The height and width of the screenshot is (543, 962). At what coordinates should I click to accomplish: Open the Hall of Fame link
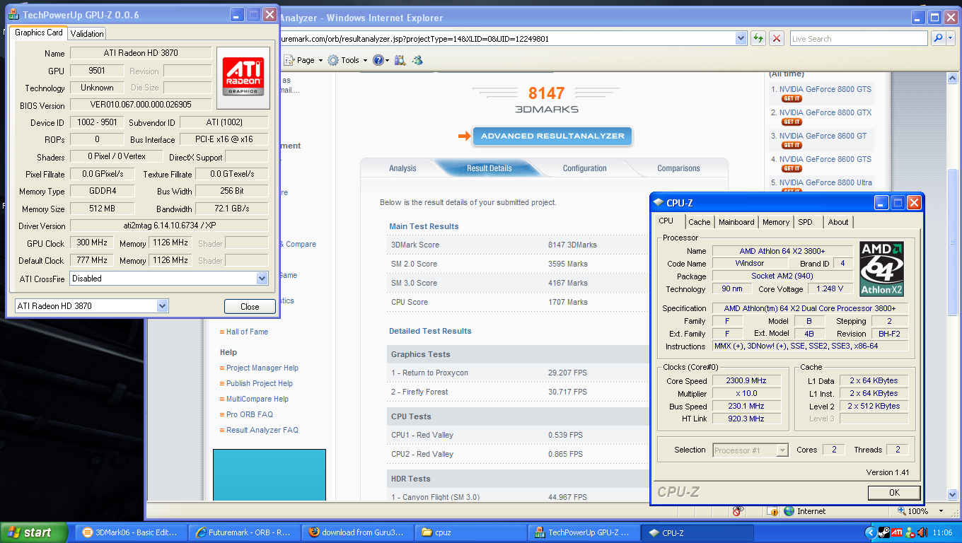coord(247,332)
